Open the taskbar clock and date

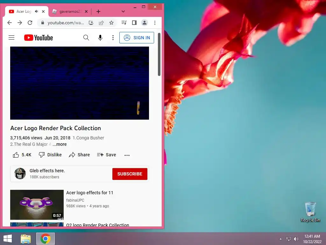[312, 239]
